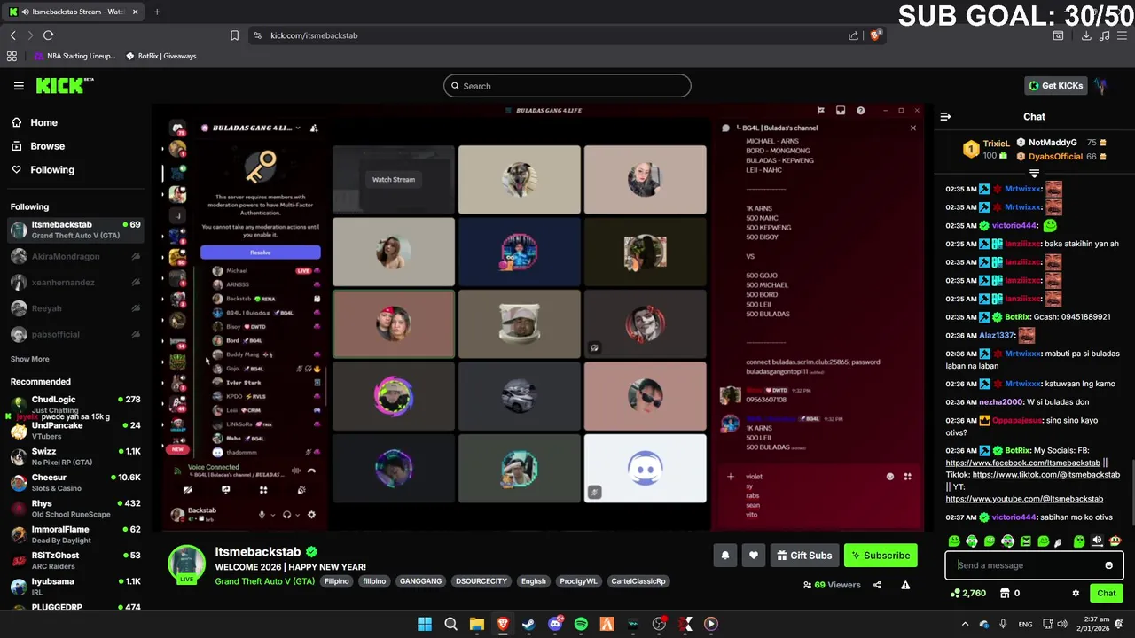Select the Grand Theft Auto V (GTA) category link
Screen dimensions: 1135x638
[264, 581]
